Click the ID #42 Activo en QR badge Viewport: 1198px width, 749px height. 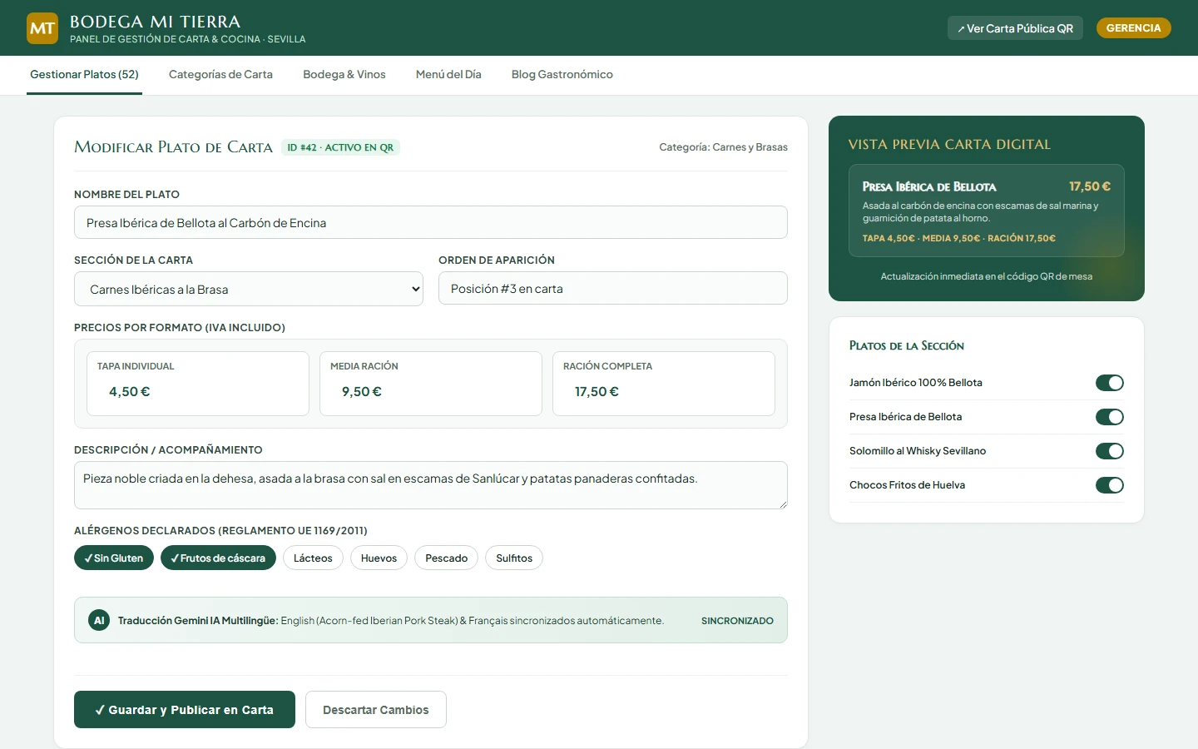pyautogui.click(x=340, y=147)
